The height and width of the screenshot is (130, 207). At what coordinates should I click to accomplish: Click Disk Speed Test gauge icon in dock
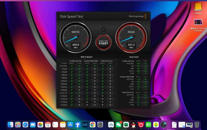(x=164, y=125)
